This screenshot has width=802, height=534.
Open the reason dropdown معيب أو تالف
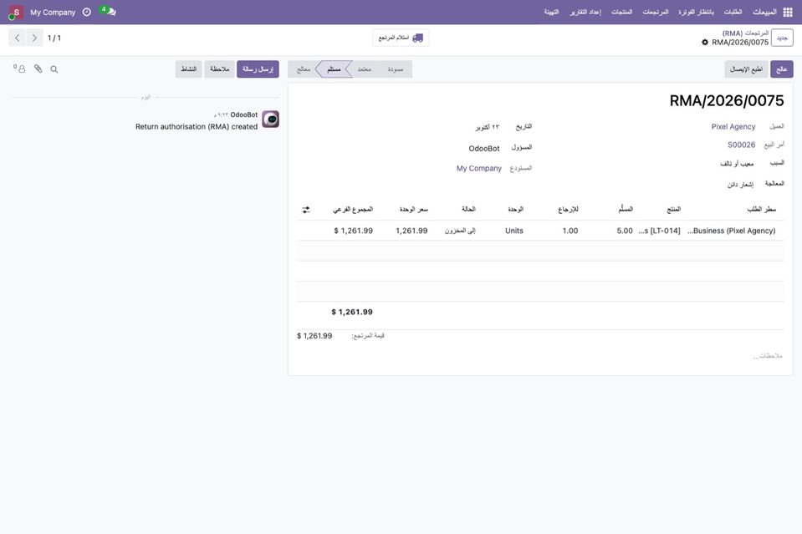coord(737,164)
